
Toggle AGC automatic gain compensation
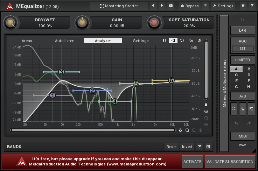(x=243, y=41)
